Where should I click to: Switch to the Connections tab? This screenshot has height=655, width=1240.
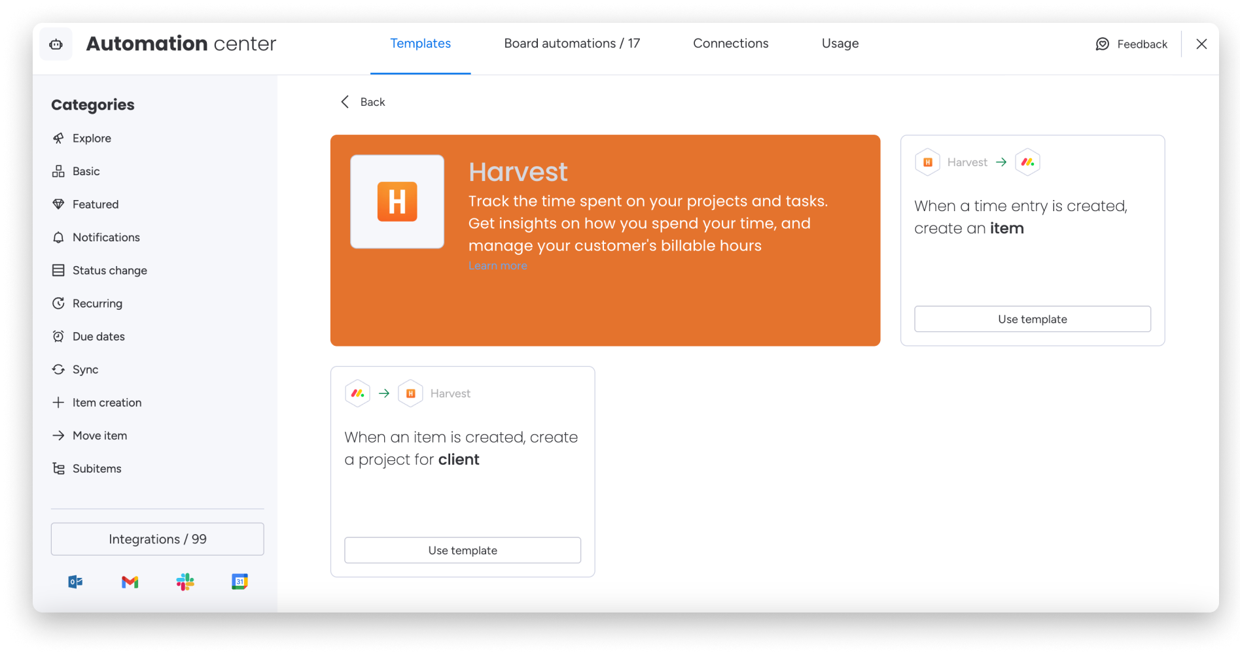click(730, 43)
